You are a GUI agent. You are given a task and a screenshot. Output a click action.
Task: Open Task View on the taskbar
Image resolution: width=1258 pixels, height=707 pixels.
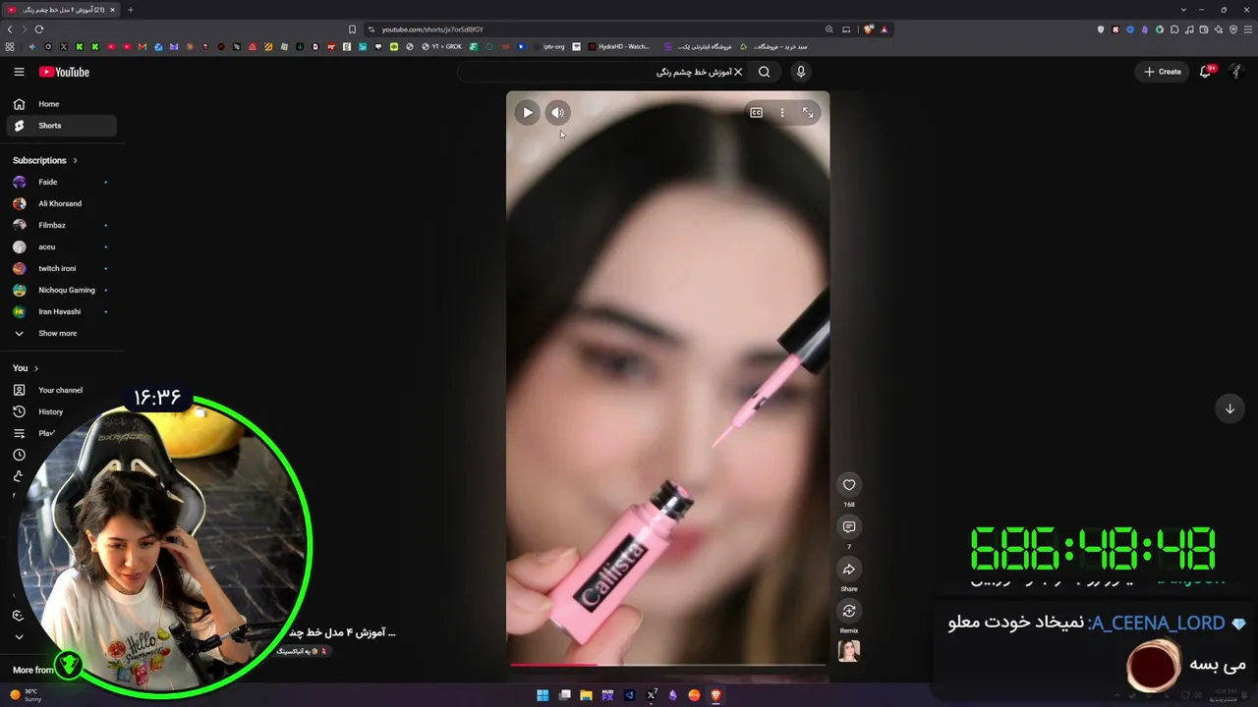[564, 695]
